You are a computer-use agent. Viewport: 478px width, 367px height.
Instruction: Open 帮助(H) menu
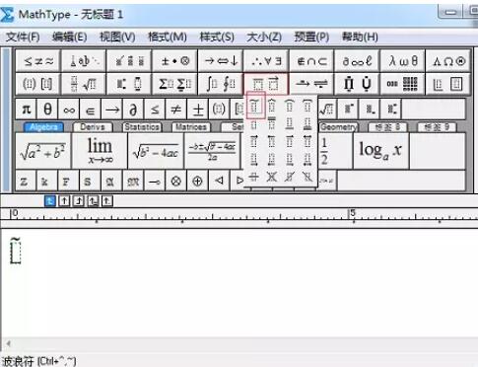[360, 37]
